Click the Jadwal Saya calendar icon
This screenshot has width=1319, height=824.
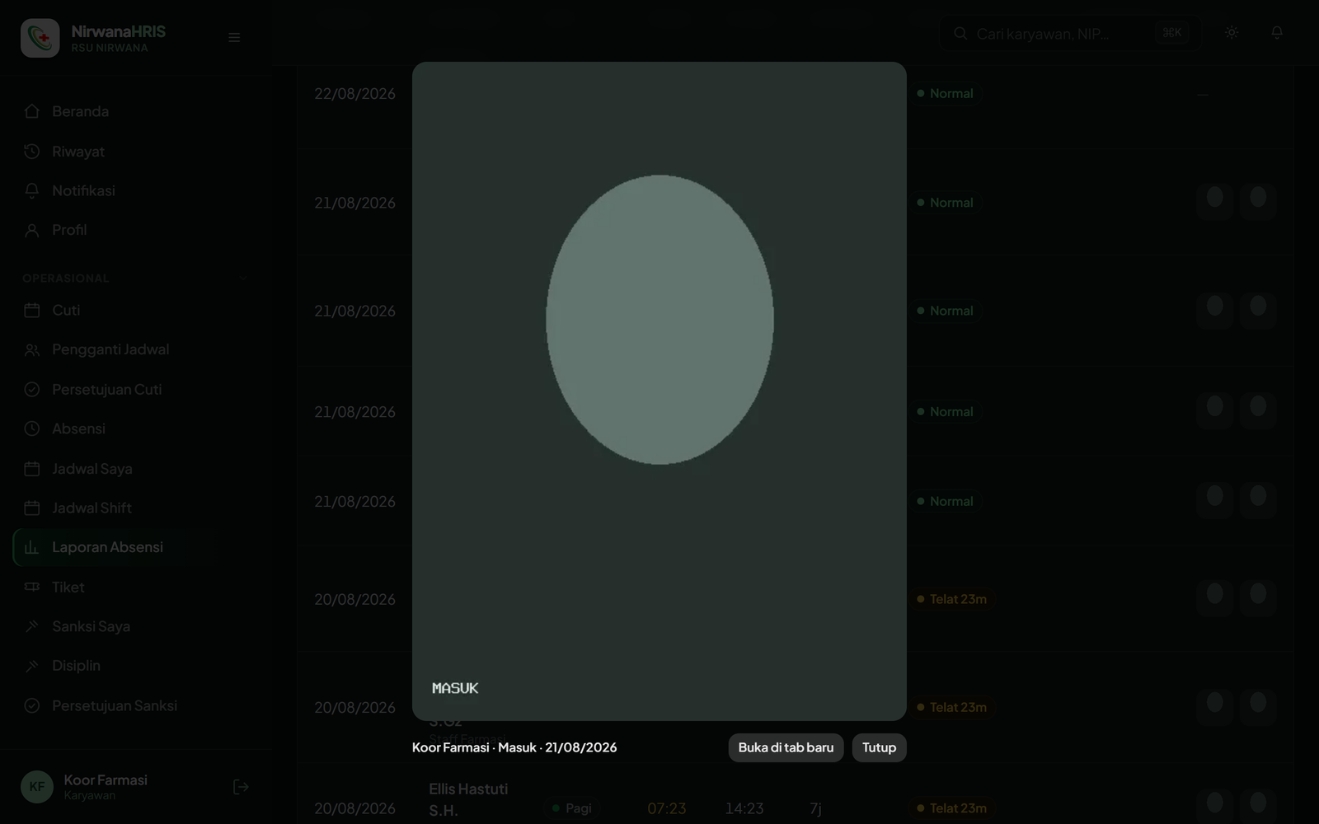pyautogui.click(x=32, y=468)
